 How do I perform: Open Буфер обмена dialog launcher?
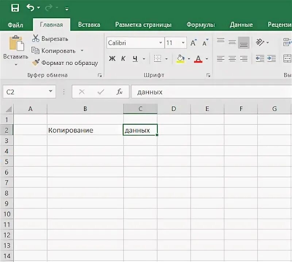[x=100, y=75]
